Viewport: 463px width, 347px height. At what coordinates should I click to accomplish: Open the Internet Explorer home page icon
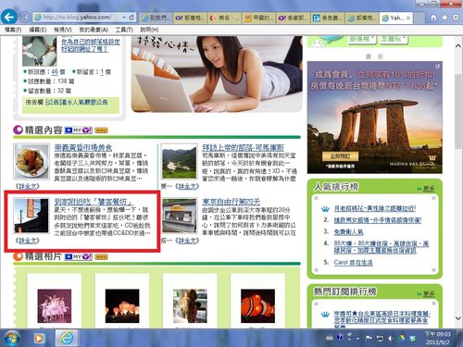(433, 18)
